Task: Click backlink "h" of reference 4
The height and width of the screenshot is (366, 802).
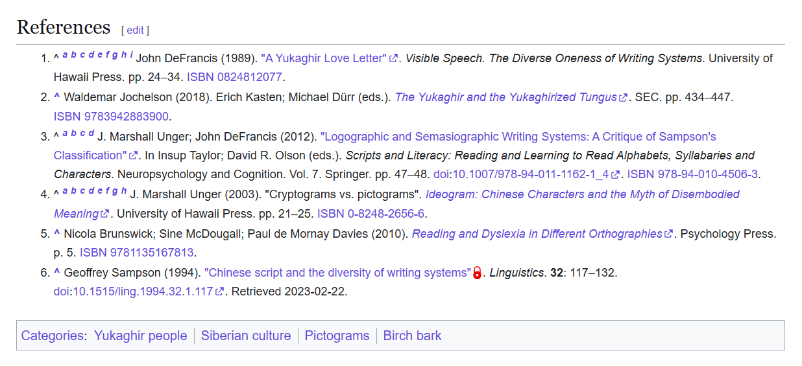Action: [x=124, y=190]
